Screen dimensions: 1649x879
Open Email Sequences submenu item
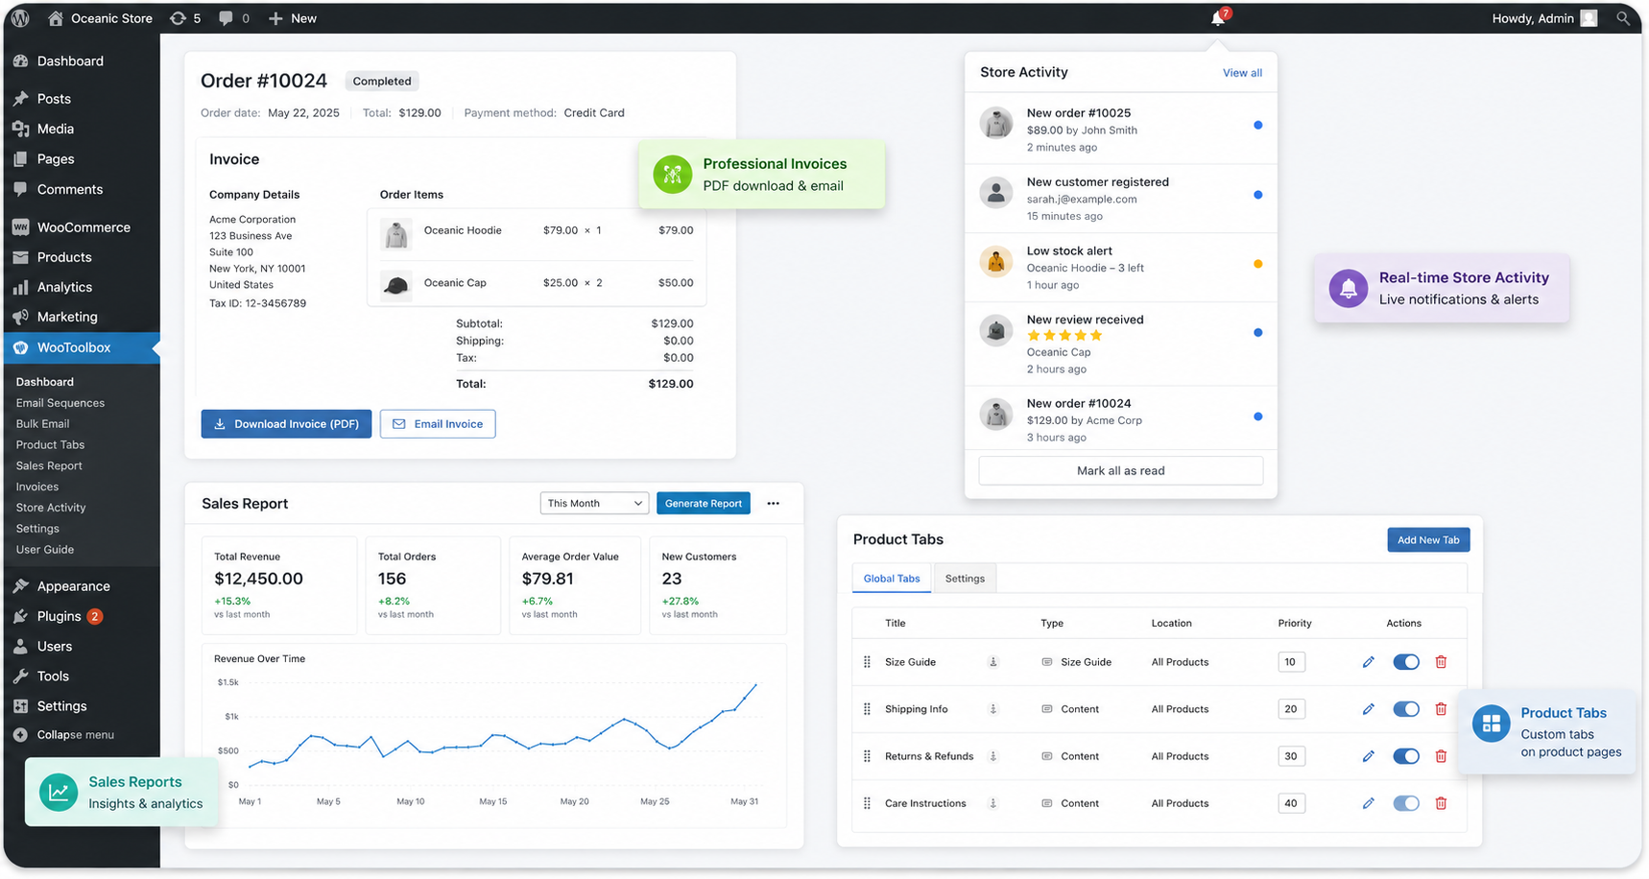[x=60, y=403]
